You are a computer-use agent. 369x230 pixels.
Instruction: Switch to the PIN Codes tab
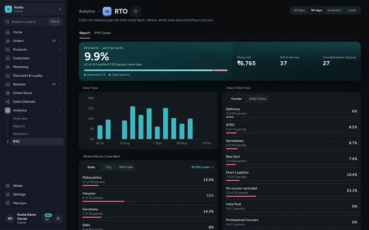[102, 33]
